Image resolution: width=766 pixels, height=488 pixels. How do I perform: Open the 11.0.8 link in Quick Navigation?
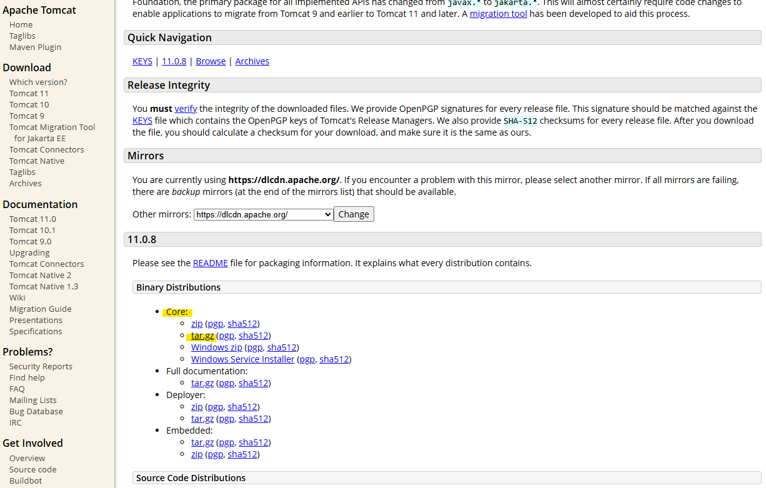[x=174, y=61]
